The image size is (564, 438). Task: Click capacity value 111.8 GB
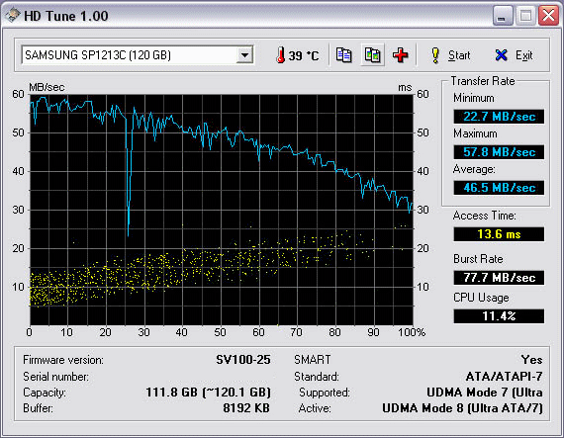click(208, 393)
